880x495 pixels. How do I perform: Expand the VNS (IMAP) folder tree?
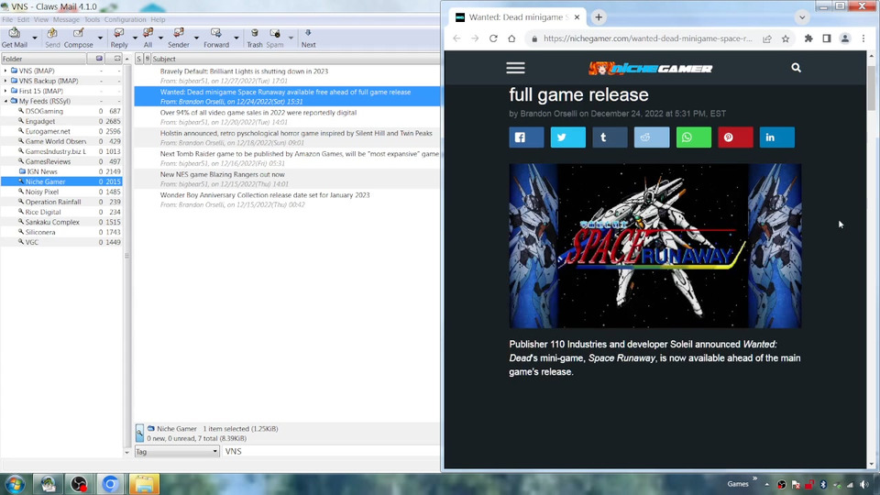point(5,71)
